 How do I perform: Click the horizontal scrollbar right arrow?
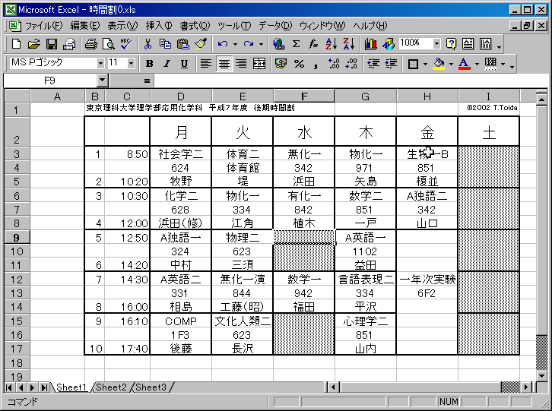click(526, 387)
